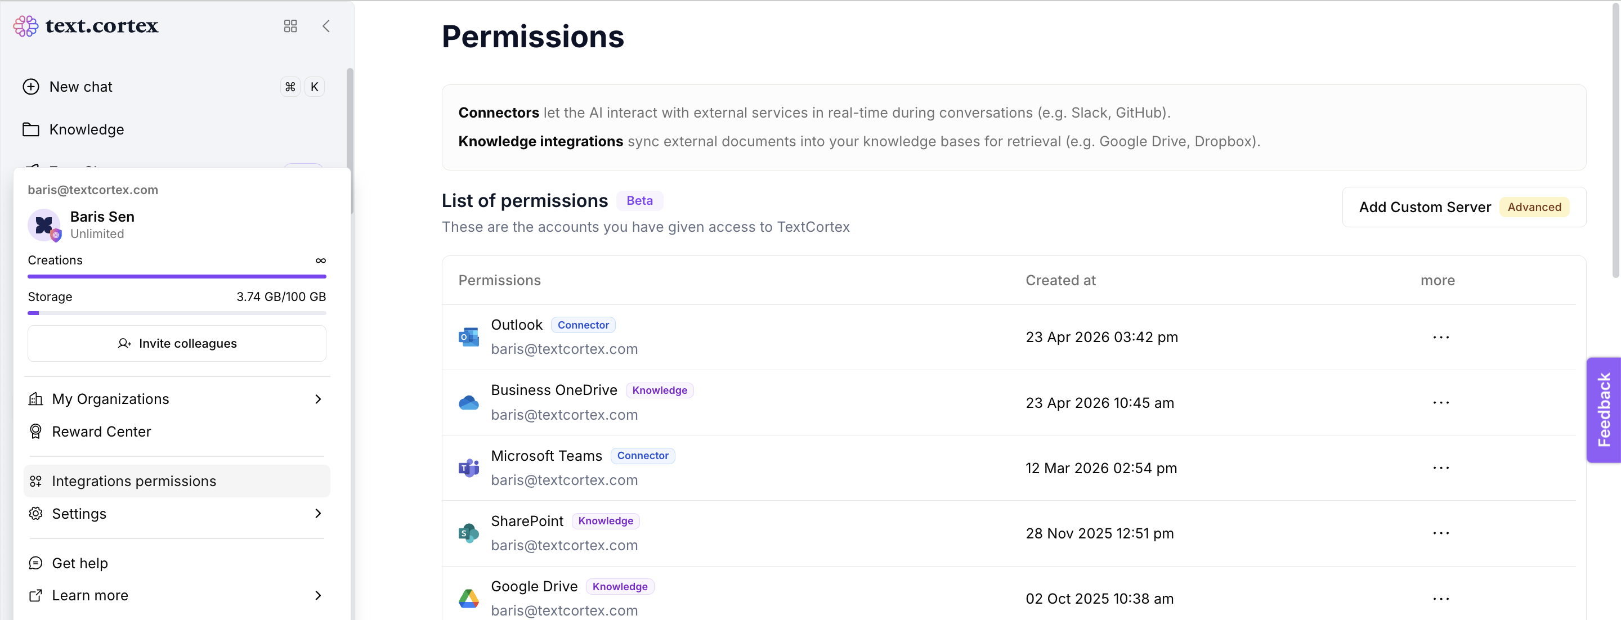Open the Settings gear icon
The height and width of the screenshot is (620, 1621).
(x=35, y=513)
